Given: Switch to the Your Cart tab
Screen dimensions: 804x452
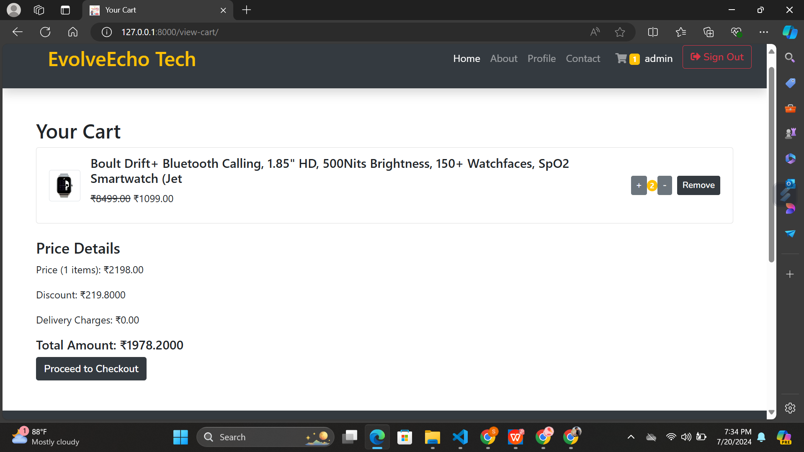Looking at the screenshot, I should tap(157, 10).
